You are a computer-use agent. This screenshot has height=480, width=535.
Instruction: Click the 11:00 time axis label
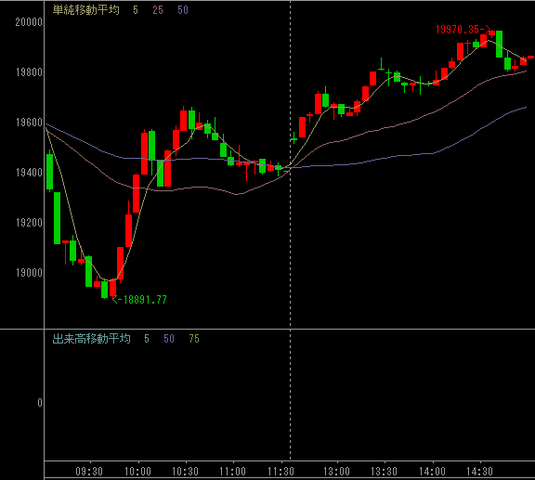point(232,472)
